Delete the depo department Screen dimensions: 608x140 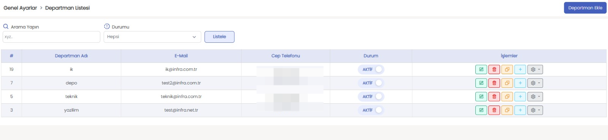pos(494,83)
